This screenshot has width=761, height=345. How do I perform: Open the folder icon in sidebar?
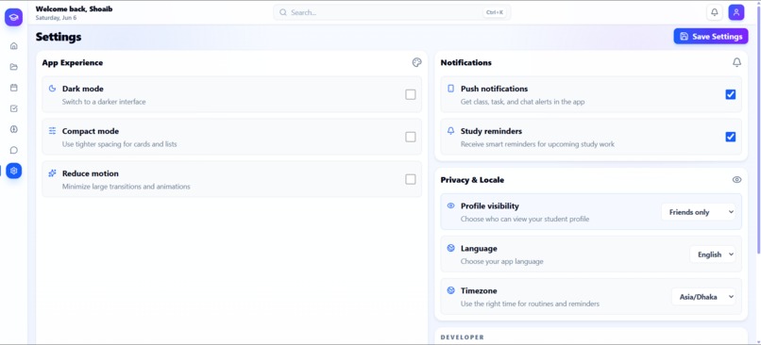pyautogui.click(x=13, y=67)
